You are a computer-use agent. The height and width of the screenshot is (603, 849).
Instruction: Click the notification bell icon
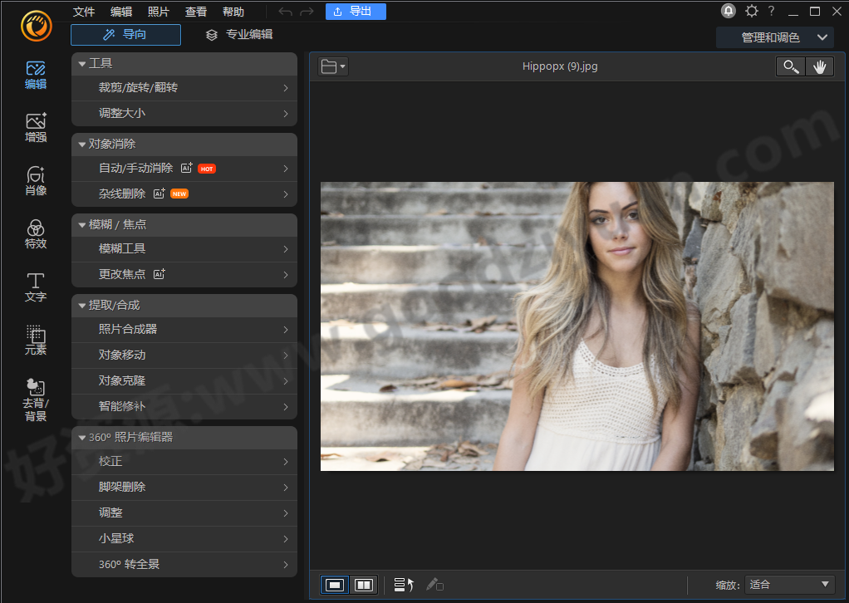[729, 11]
